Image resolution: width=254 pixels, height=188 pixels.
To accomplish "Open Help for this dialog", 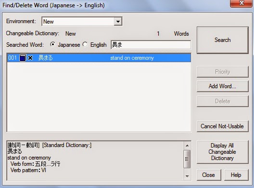I will click(236, 175).
